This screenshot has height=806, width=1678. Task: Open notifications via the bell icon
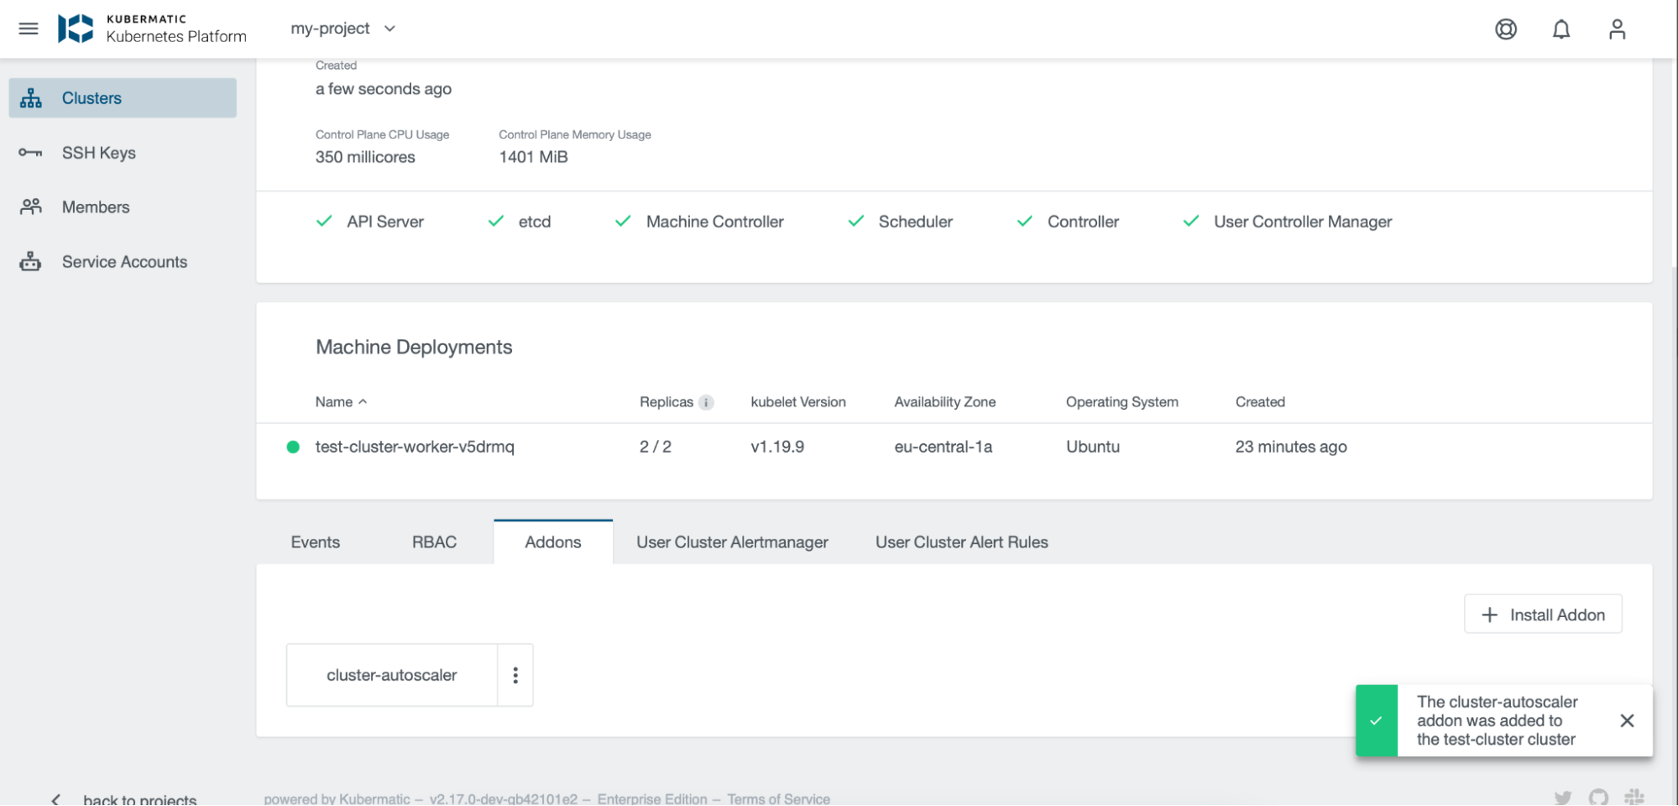click(x=1561, y=29)
